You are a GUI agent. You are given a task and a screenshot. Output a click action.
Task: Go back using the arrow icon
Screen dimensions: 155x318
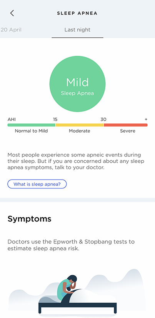(12, 13)
